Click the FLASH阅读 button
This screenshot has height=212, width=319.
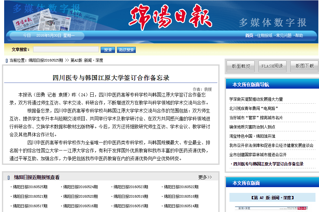tap(272, 66)
